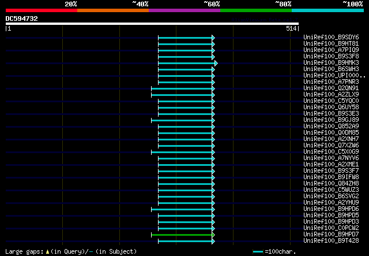This screenshot has height=256, width=369.
Task: Click the cyan alignment bar for B9HMK3
Action: coord(188,63)
